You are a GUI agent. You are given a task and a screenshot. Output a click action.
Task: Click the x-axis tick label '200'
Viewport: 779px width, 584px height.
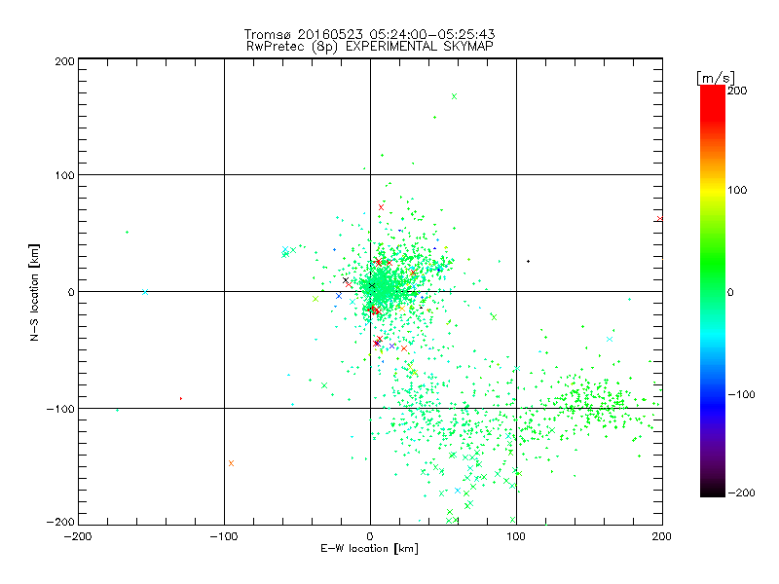662,536
